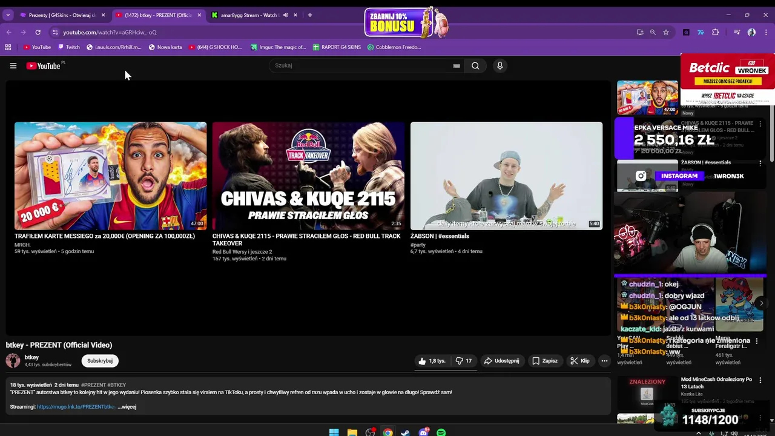775x436 pixels.
Task: Open the on-screen keyboard icon in the search box
Action: tap(457, 65)
